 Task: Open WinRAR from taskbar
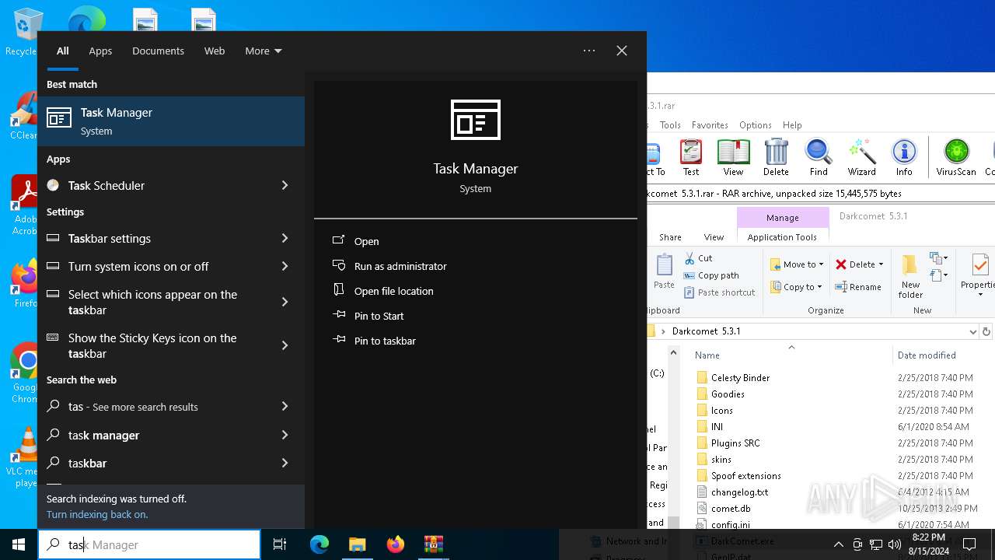pyautogui.click(x=433, y=544)
